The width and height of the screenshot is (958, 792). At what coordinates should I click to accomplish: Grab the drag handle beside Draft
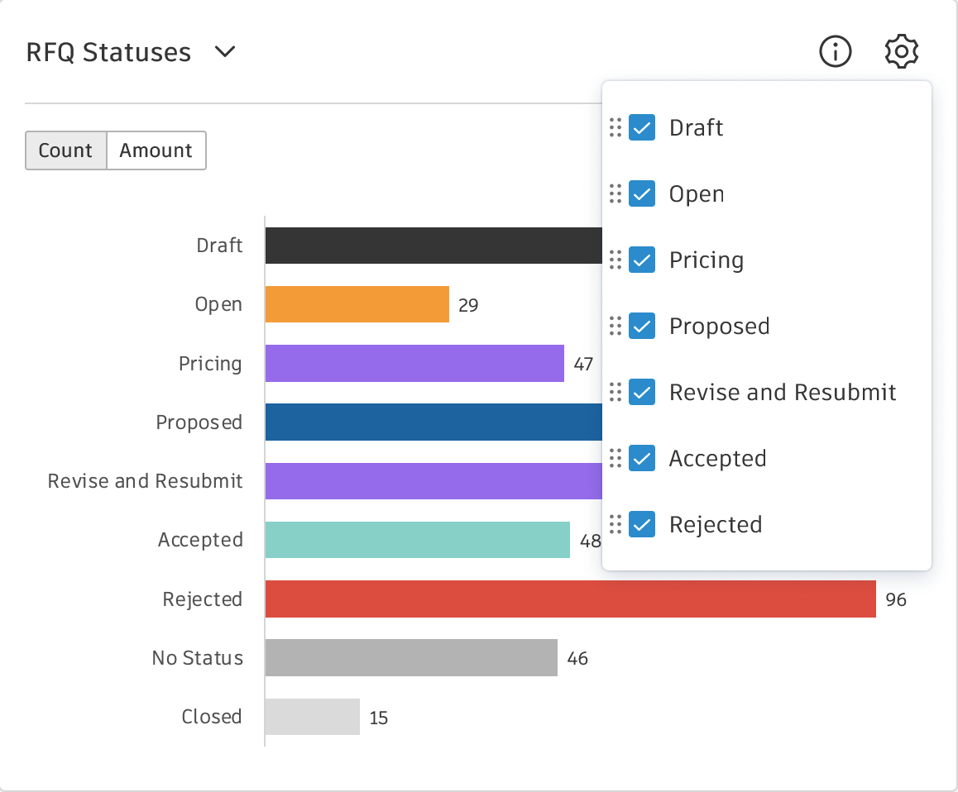pos(615,127)
